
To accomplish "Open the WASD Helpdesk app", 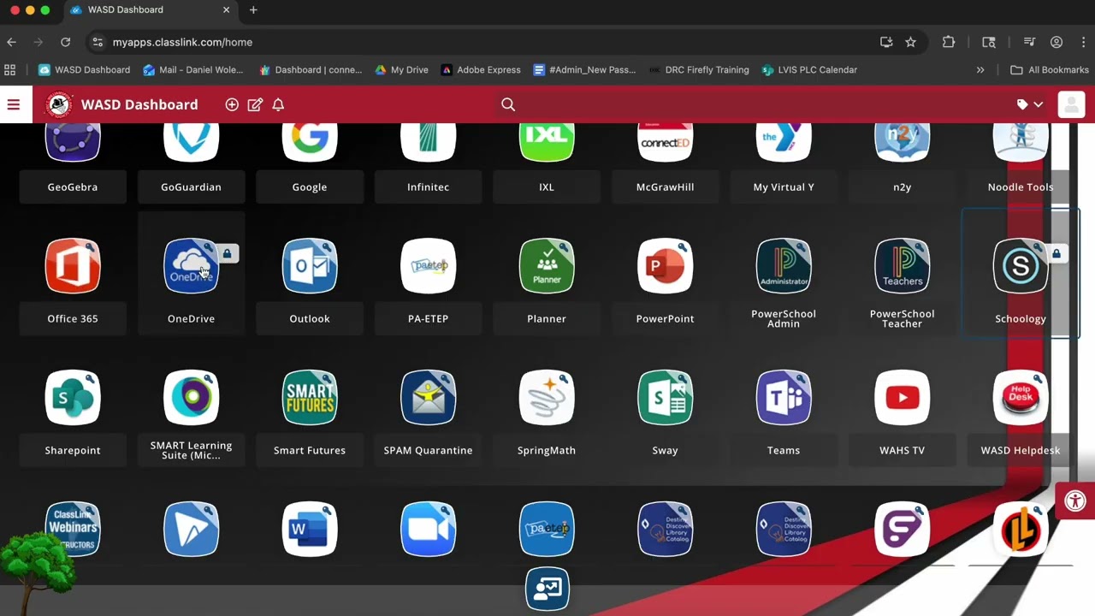I will [1021, 398].
